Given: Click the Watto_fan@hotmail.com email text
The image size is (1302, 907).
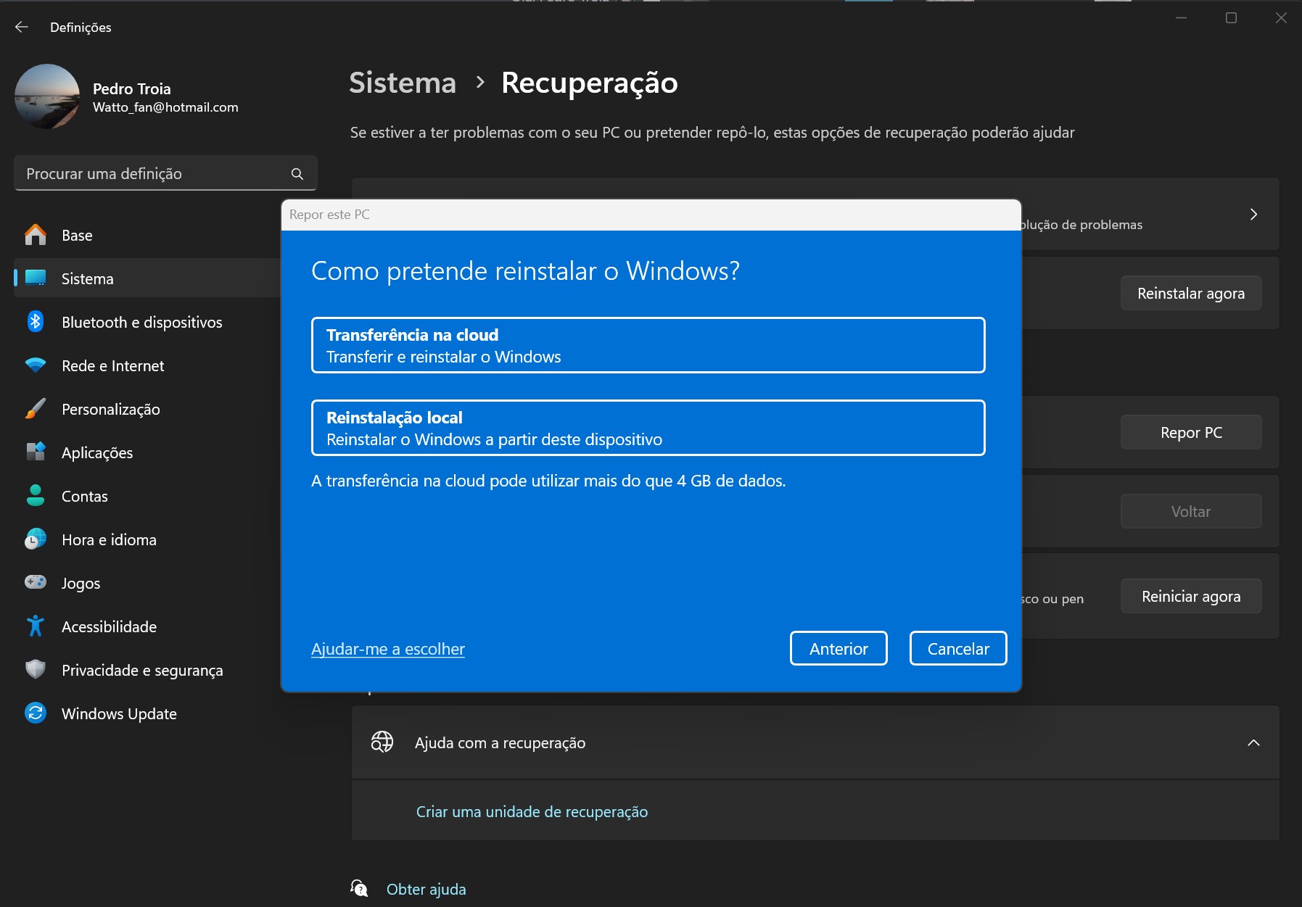Looking at the screenshot, I should (x=165, y=107).
